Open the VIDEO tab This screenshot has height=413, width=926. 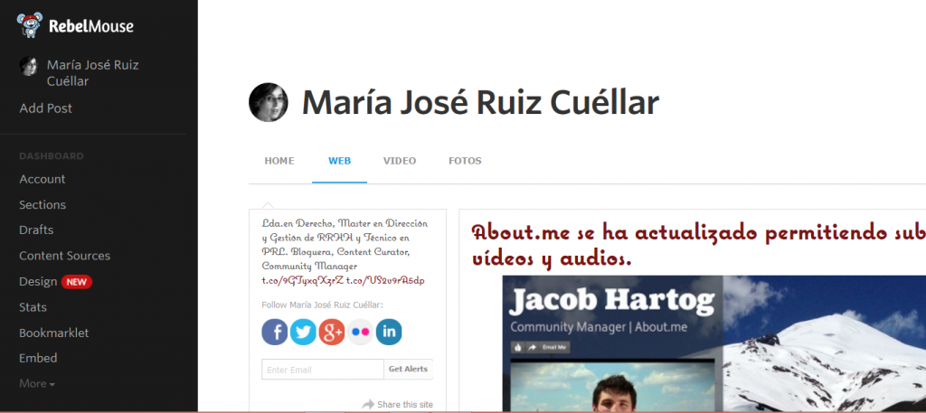400,161
